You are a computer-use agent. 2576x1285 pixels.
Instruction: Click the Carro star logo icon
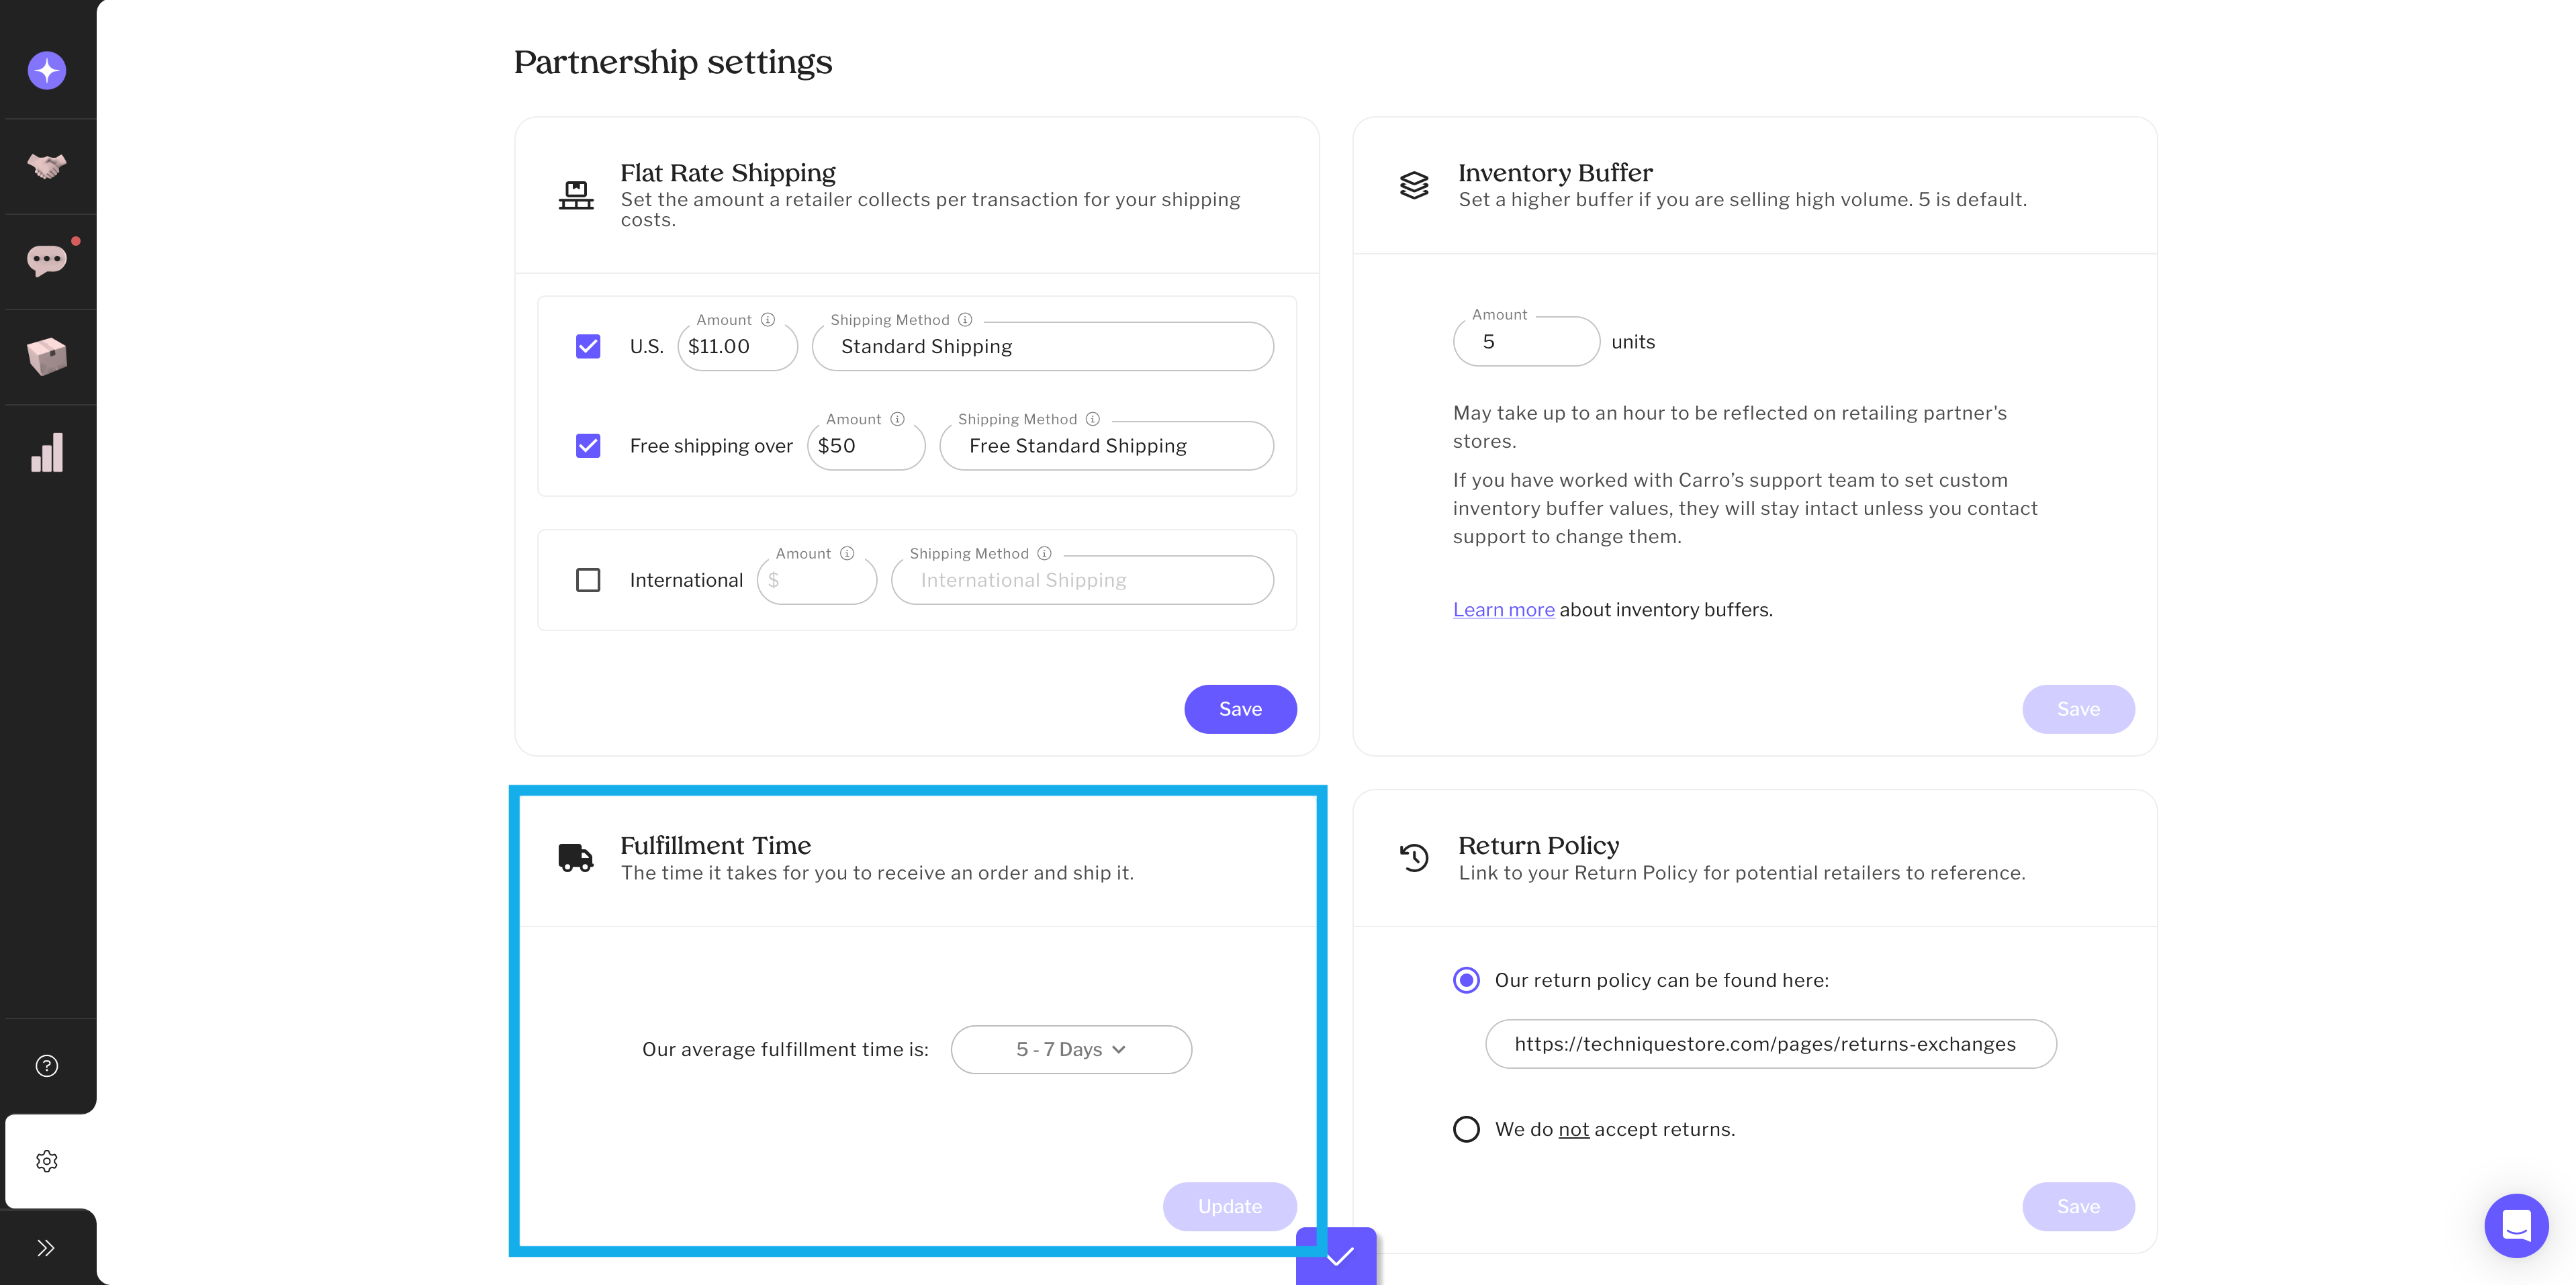pyautogui.click(x=47, y=70)
